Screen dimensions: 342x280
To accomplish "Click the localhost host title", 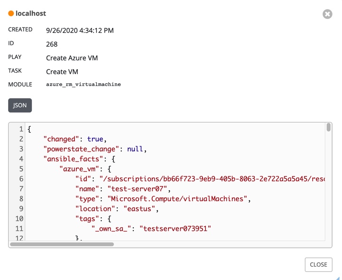I will (31, 14).
